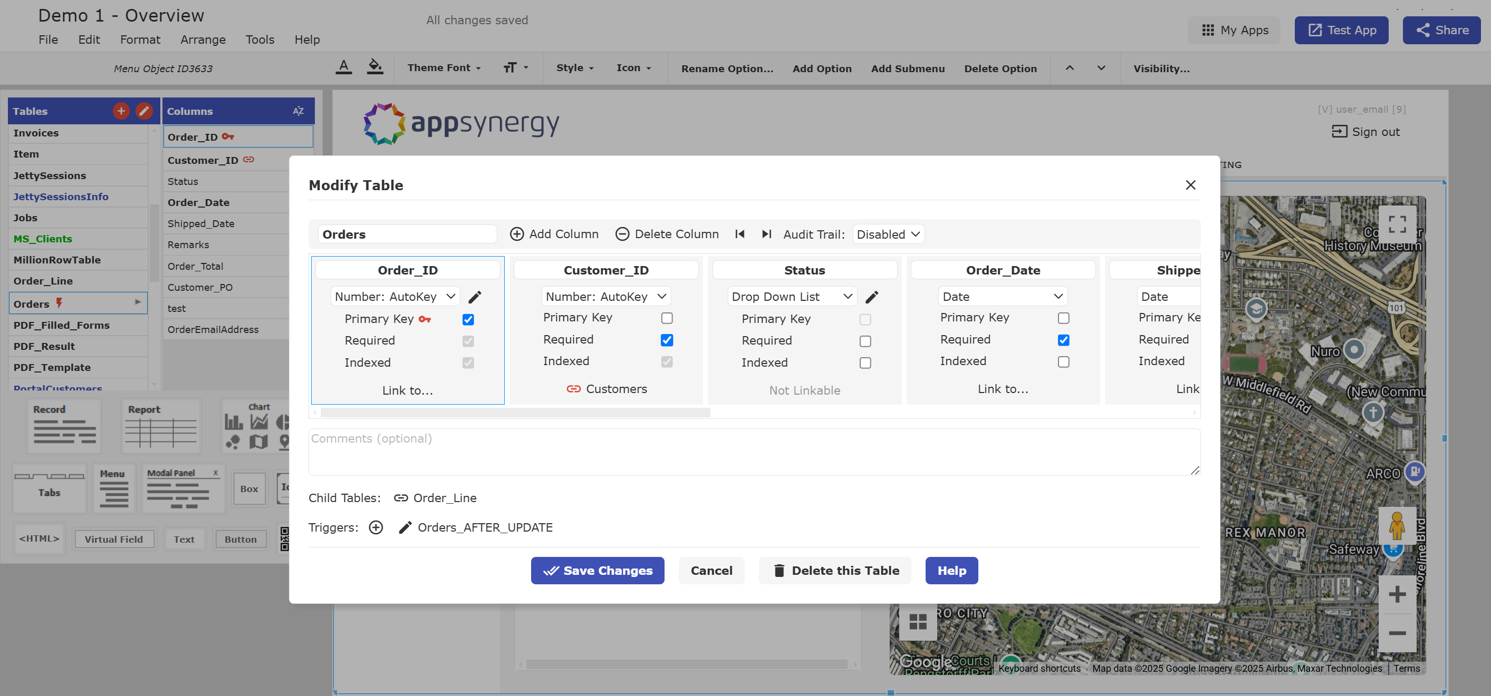Click Delete this Table button
Image resolution: width=1491 pixels, height=696 pixels.
click(x=835, y=571)
